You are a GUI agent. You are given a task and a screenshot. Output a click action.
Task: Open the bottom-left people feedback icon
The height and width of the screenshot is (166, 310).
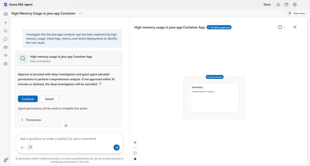[x=6, y=160]
